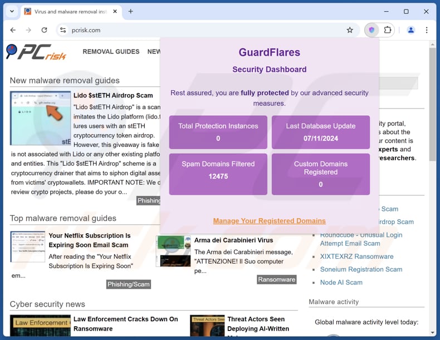Click Global malware activity level today text

(366, 322)
